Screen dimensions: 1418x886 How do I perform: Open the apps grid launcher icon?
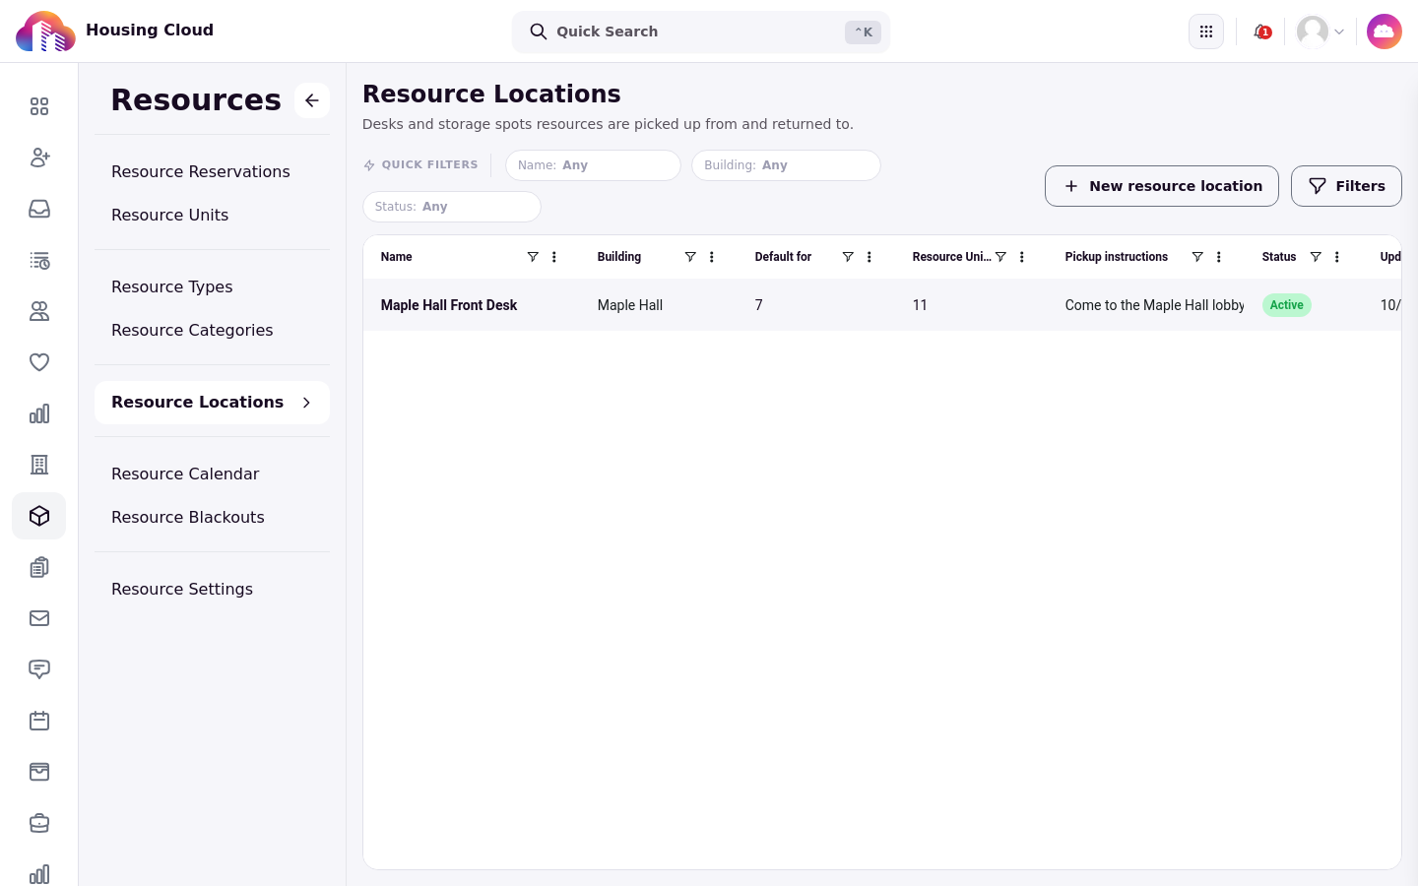[1206, 32]
